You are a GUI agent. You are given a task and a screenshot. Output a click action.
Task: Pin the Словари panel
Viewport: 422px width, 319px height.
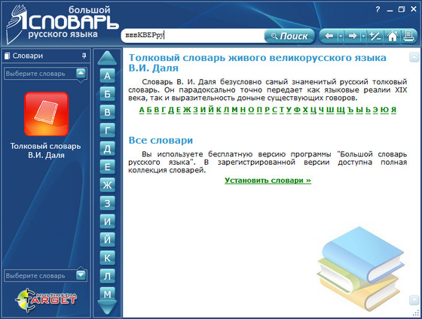point(84,56)
